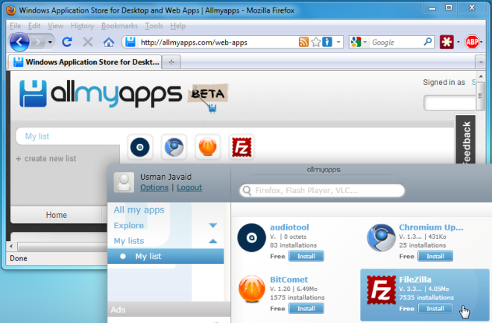Open the address bar history dropdown
Screen dimensions: 492x323
click(338, 42)
